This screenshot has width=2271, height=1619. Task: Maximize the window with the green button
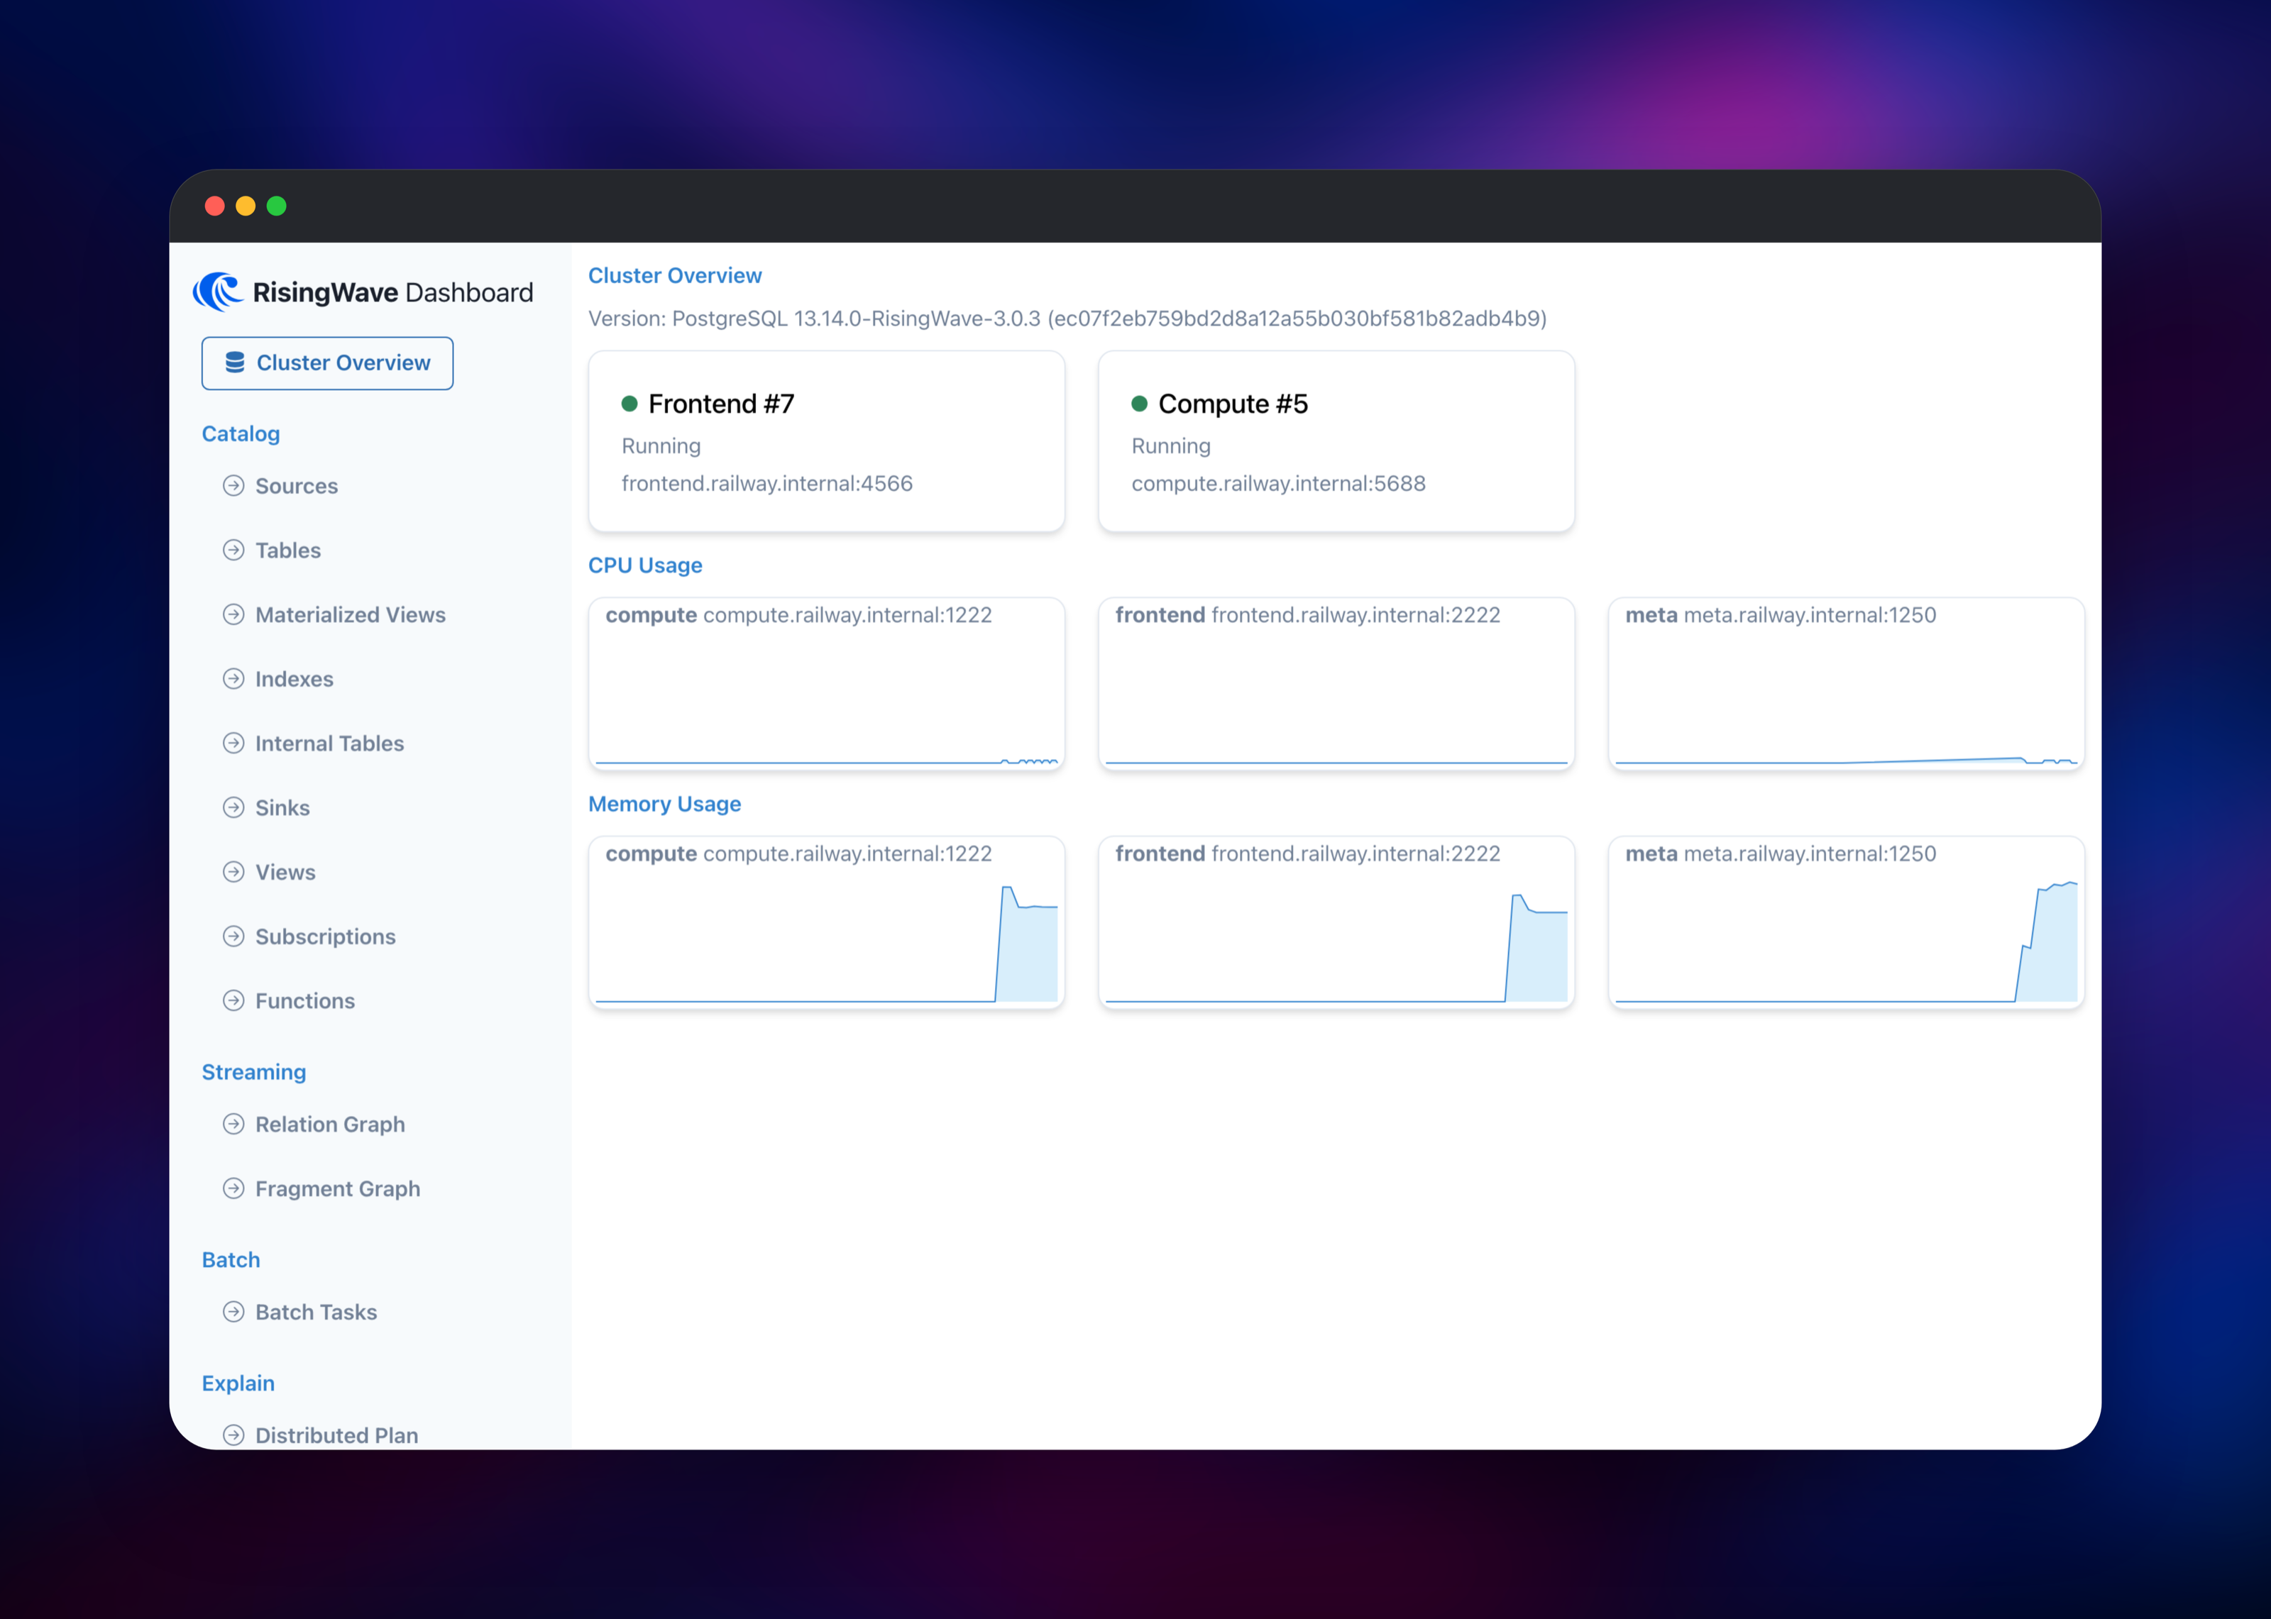(276, 206)
